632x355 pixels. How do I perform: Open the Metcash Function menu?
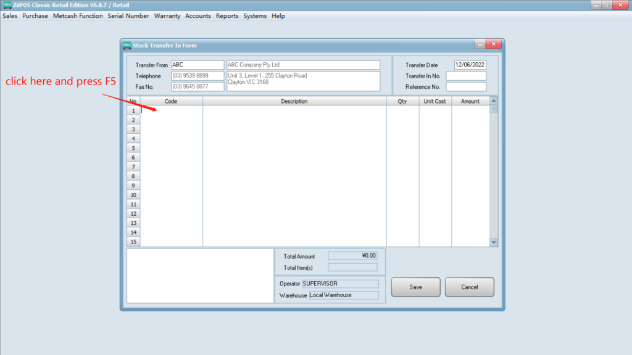(78, 16)
